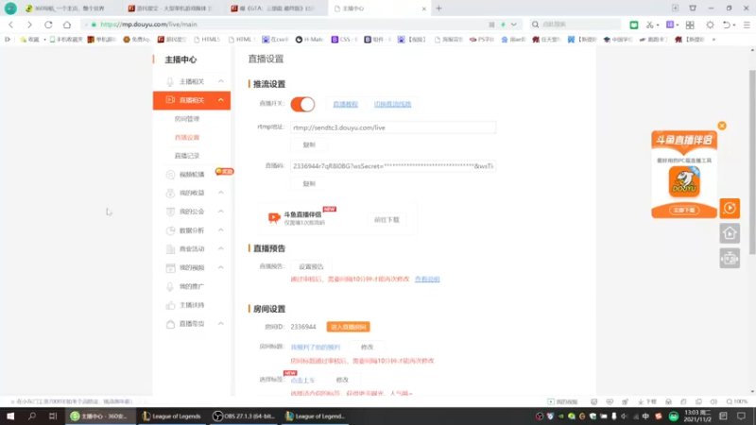Expand the 商业活动 section chevron
Screen dimensions: 756x425
[221, 248]
